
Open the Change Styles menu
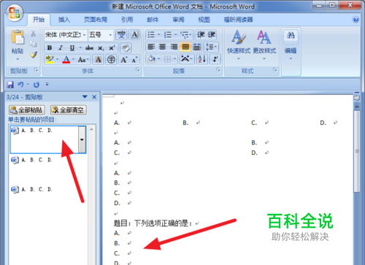point(264,45)
